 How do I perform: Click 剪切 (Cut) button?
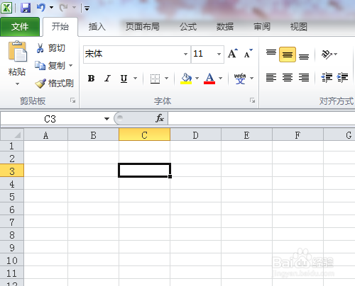pos(50,48)
